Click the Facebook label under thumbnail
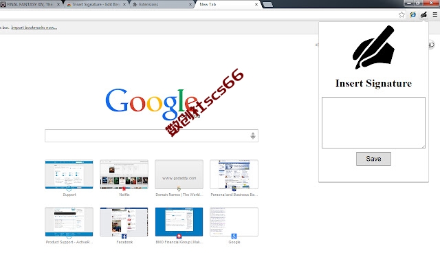440x275 pixels. (124, 242)
